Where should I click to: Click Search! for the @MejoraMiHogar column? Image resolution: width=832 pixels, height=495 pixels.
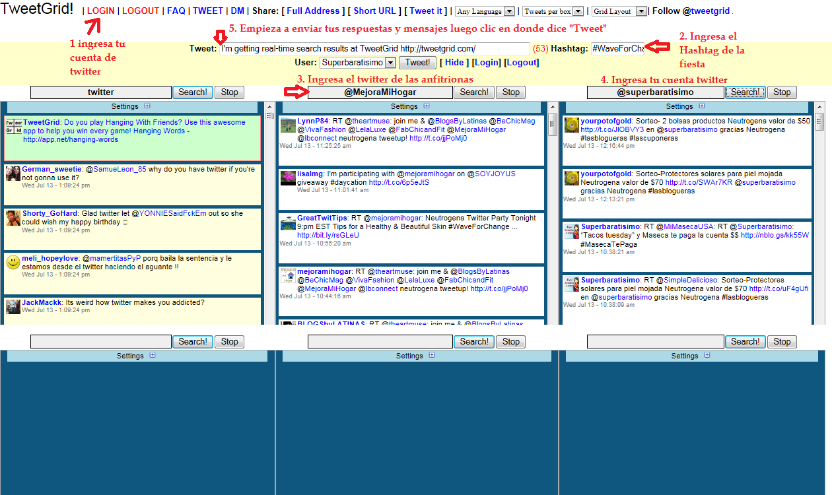pos(474,92)
